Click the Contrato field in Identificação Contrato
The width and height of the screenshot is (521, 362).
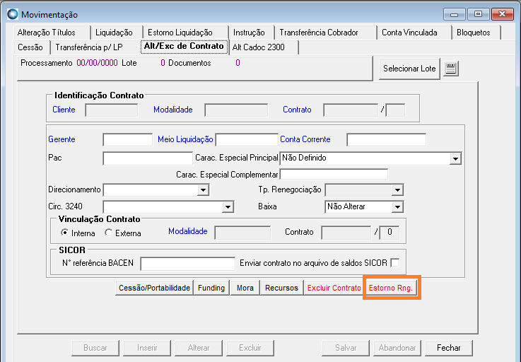[x=351, y=110]
